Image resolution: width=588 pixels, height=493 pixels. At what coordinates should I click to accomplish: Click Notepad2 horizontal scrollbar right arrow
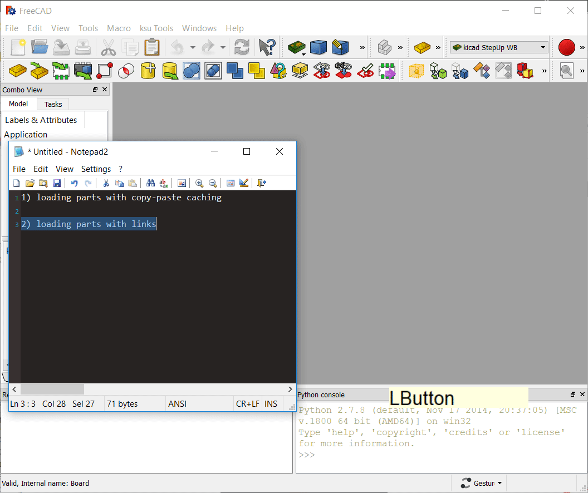290,390
